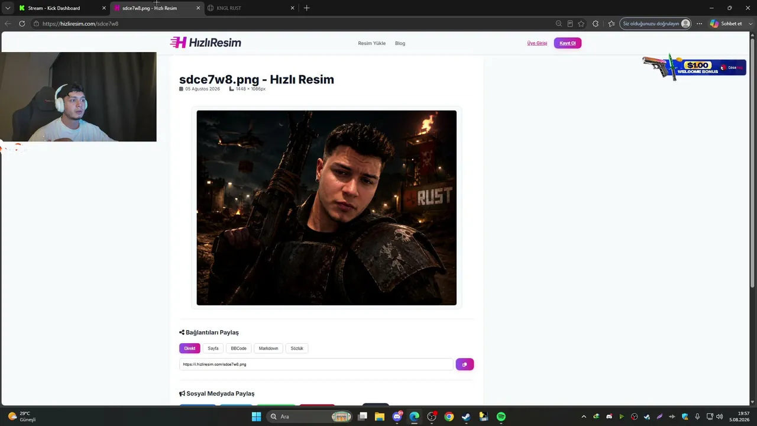Click the direct link URL field

point(316,364)
